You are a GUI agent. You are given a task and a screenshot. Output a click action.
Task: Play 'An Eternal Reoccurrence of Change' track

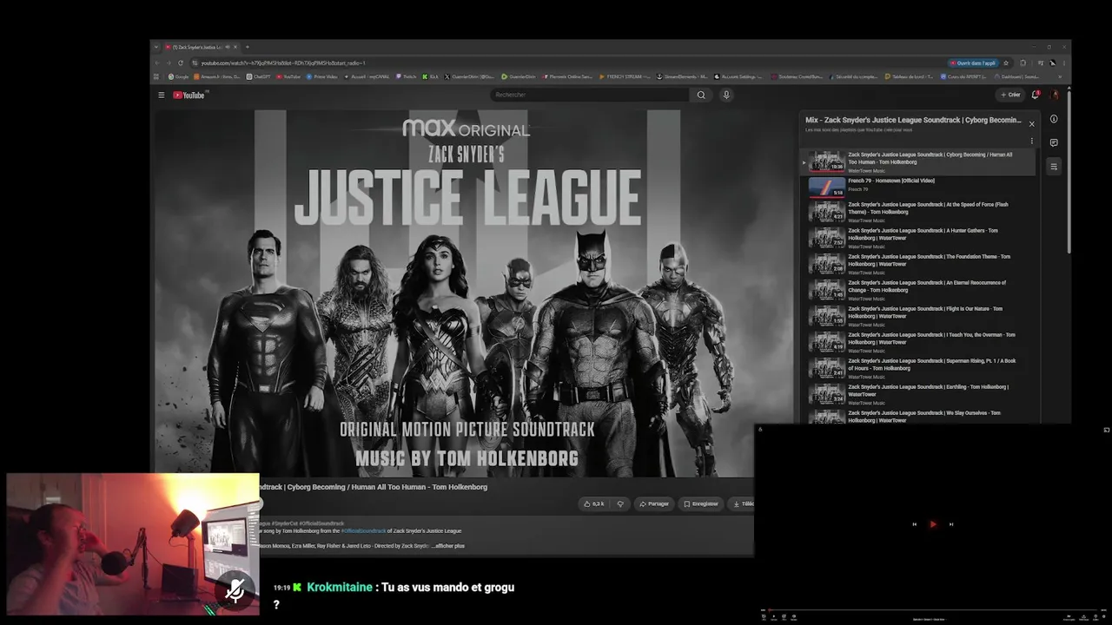pyautogui.click(x=919, y=290)
